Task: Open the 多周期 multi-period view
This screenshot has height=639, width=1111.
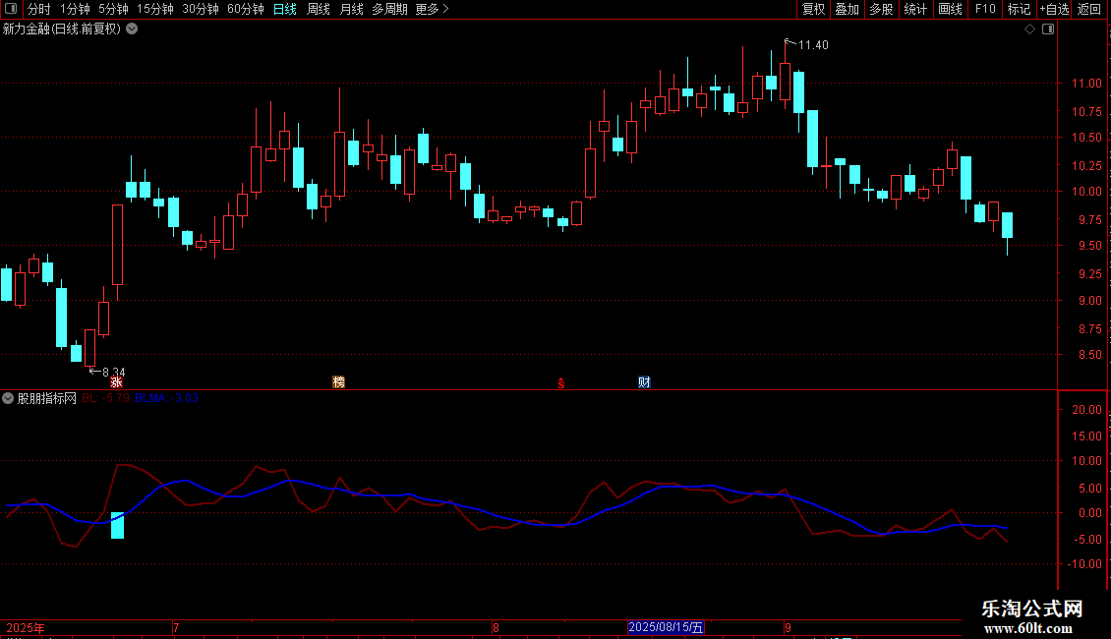Action: (389, 9)
